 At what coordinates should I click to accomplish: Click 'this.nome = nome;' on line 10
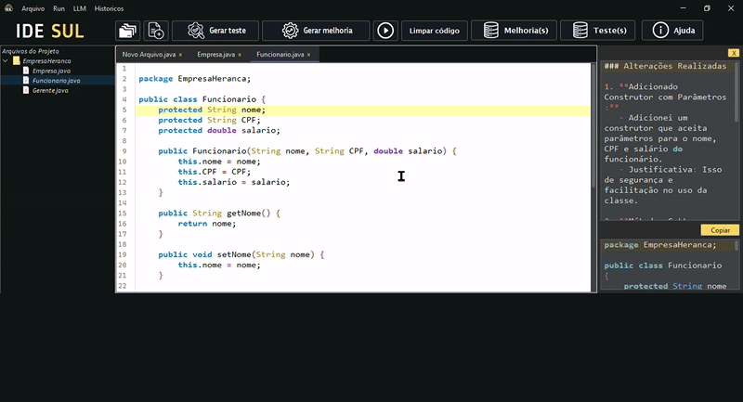click(x=219, y=162)
